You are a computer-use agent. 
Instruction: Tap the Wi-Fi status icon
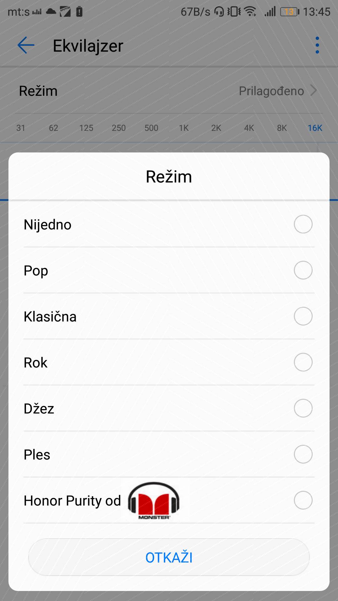(250, 12)
